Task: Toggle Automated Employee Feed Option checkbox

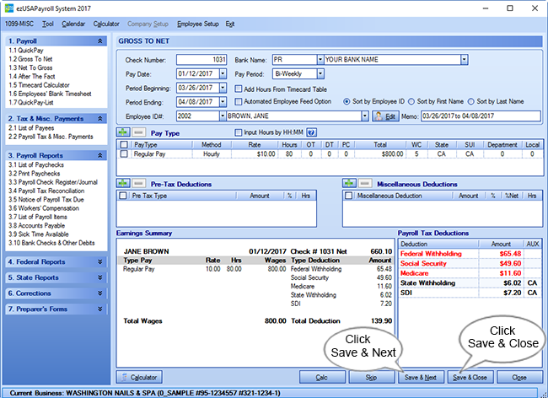Action: click(x=238, y=101)
